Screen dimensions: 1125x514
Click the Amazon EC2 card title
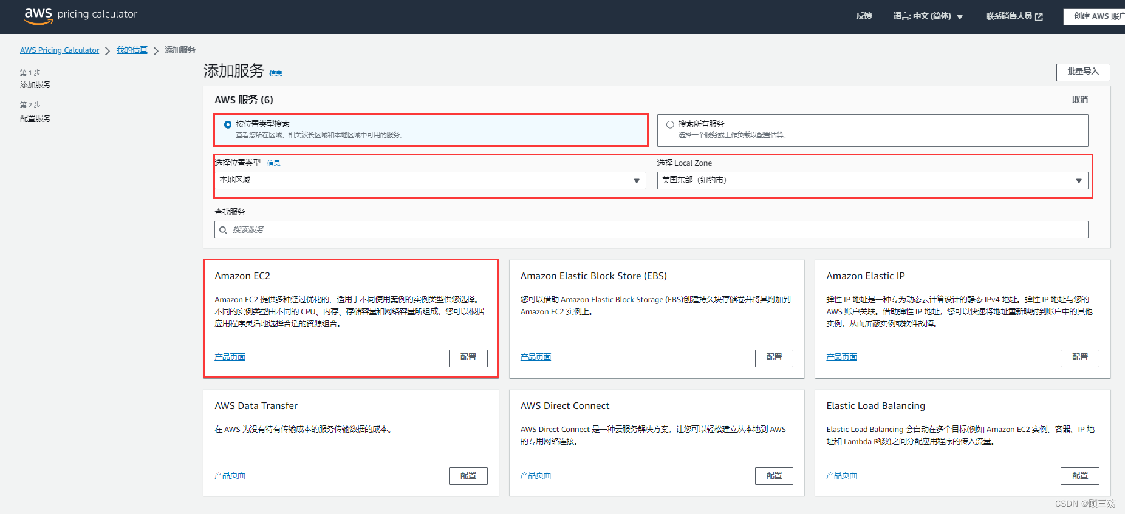[x=242, y=276]
